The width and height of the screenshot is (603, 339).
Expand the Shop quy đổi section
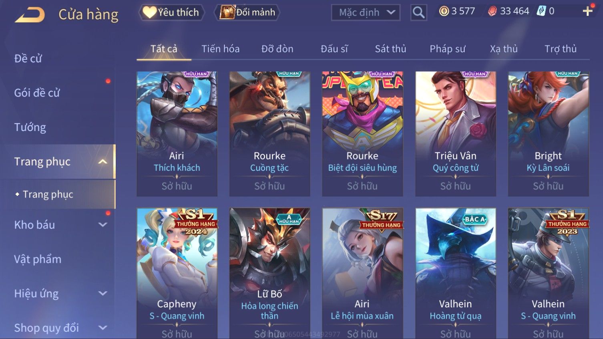(x=103, y=328)
